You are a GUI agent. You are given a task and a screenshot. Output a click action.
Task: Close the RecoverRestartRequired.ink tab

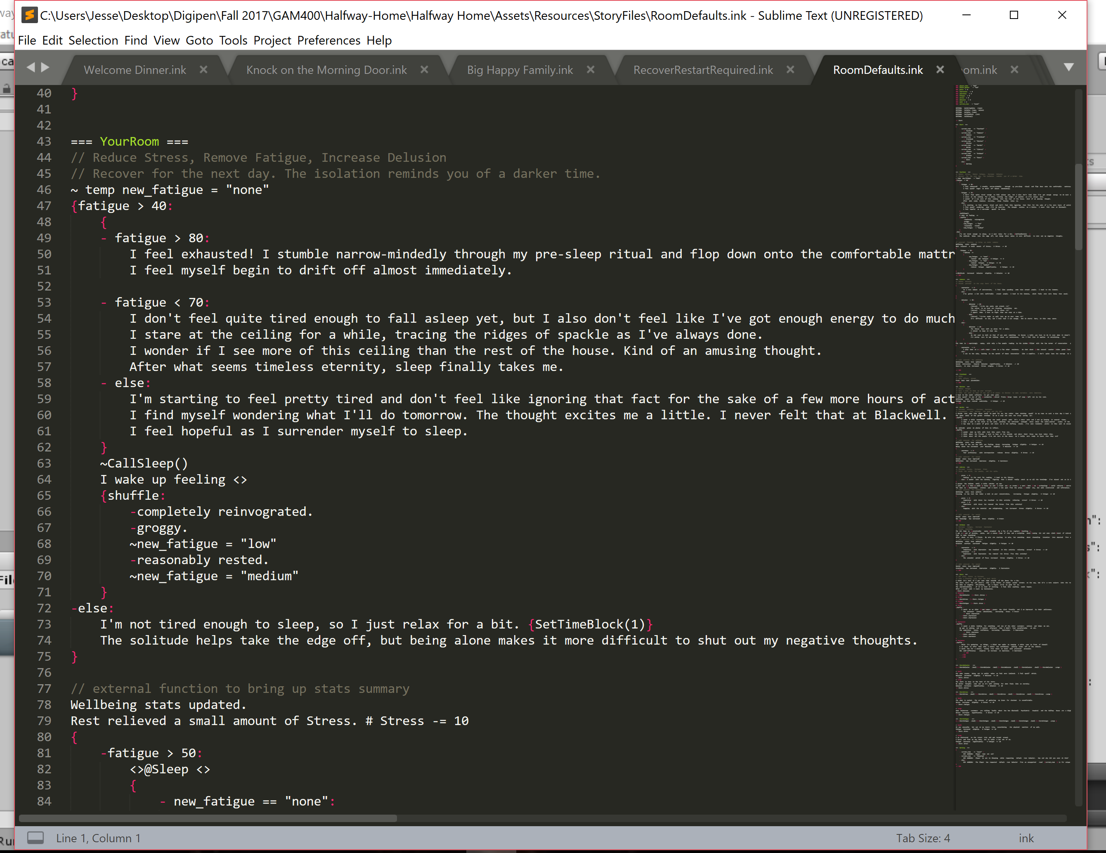(790, 69)
